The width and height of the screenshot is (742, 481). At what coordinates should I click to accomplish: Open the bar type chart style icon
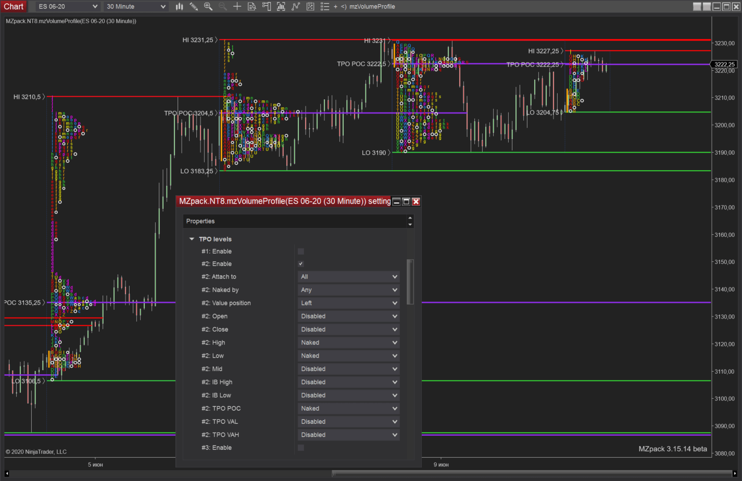pos(179,6)
